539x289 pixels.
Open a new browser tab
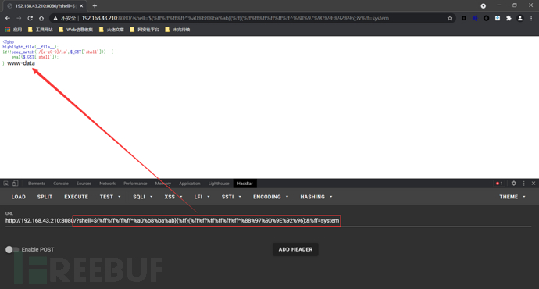95,5
